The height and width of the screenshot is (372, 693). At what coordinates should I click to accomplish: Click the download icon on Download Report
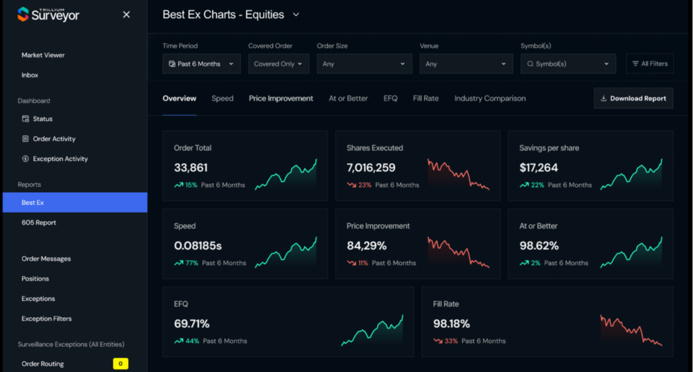click(x=603, y=98)
